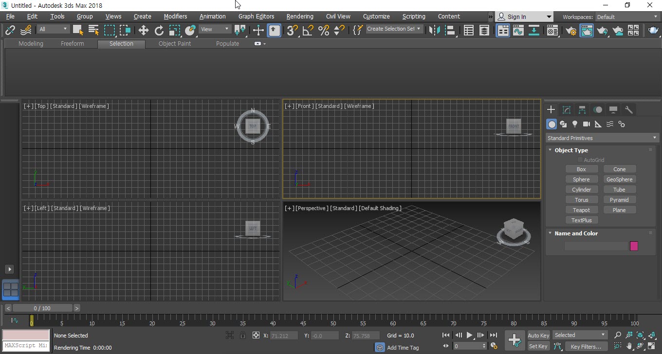Enable the AutoGrid checkbox
The height and width of the screenshot is (354, 662).
[x=580, y=160]
